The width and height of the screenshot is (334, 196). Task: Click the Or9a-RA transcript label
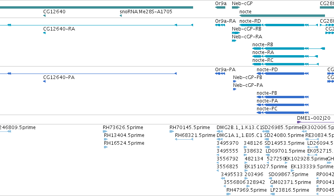point(226,21)
